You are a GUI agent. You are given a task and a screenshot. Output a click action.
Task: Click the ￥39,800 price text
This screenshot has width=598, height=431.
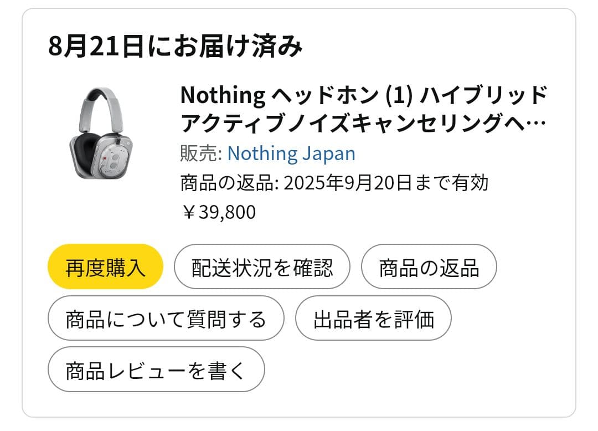217,212
